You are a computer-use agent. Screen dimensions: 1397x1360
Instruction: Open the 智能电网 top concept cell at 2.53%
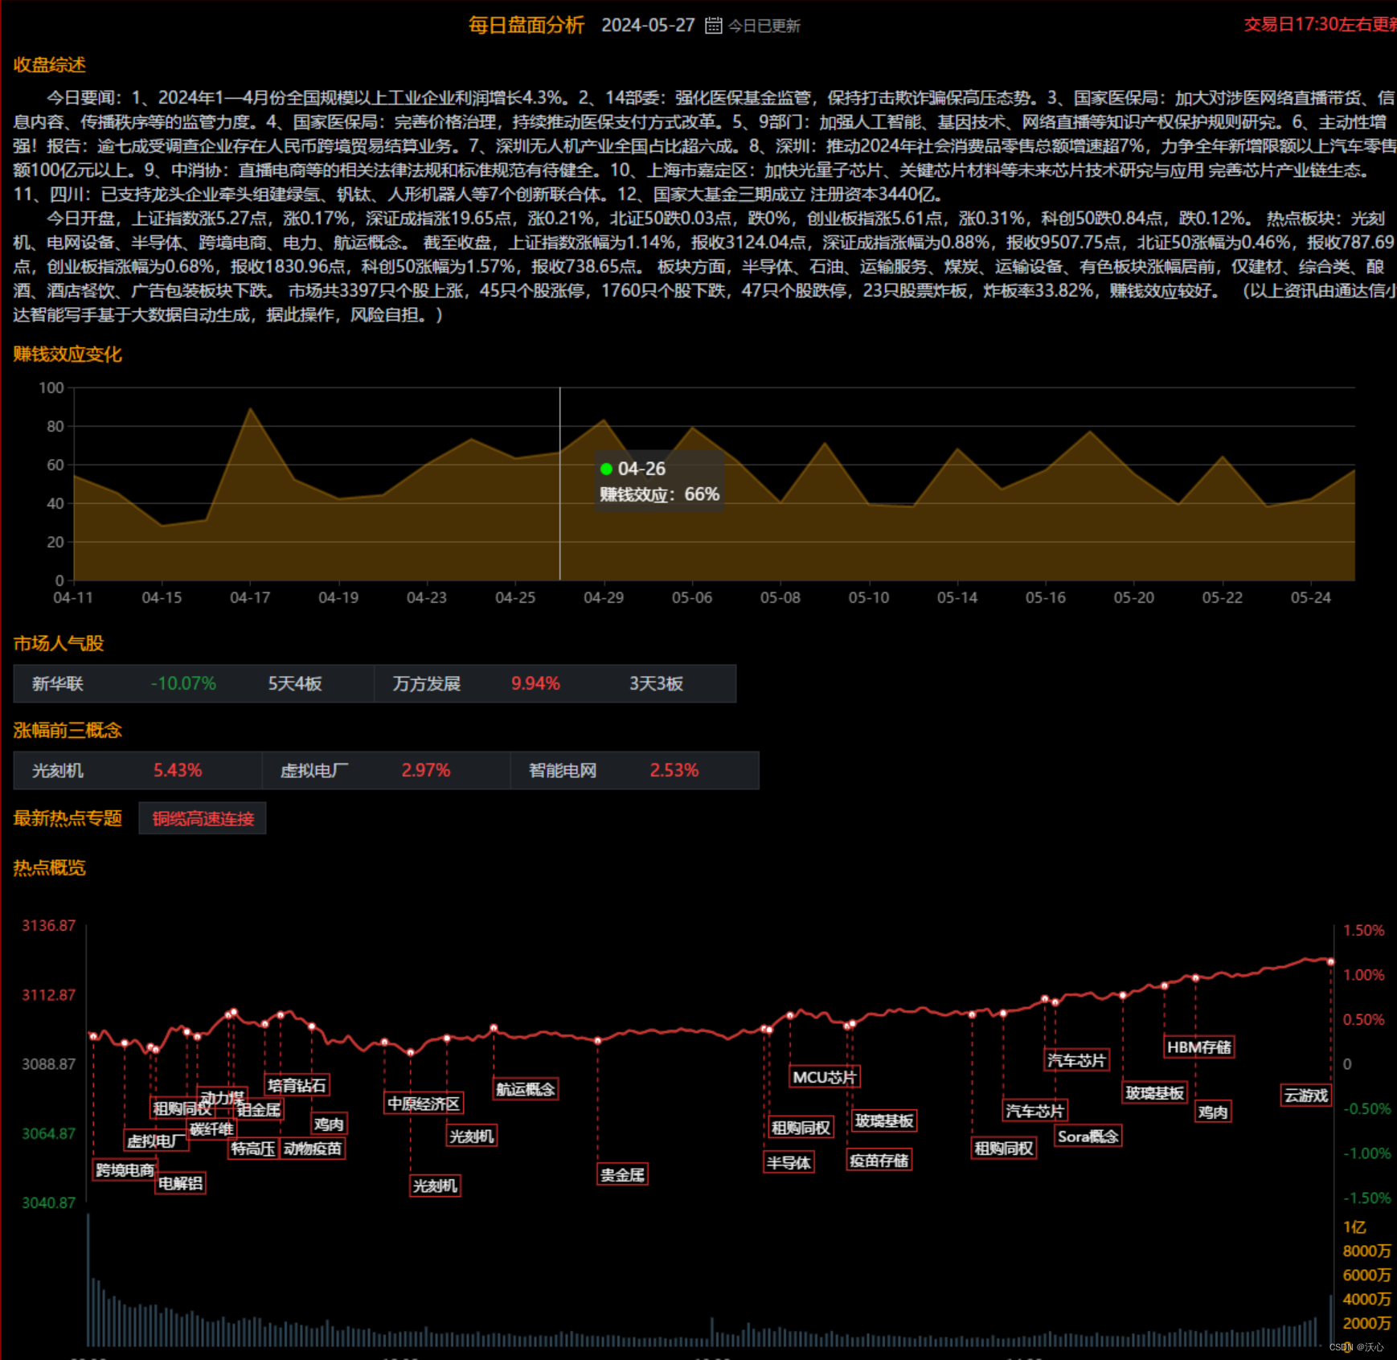(635, 771)
